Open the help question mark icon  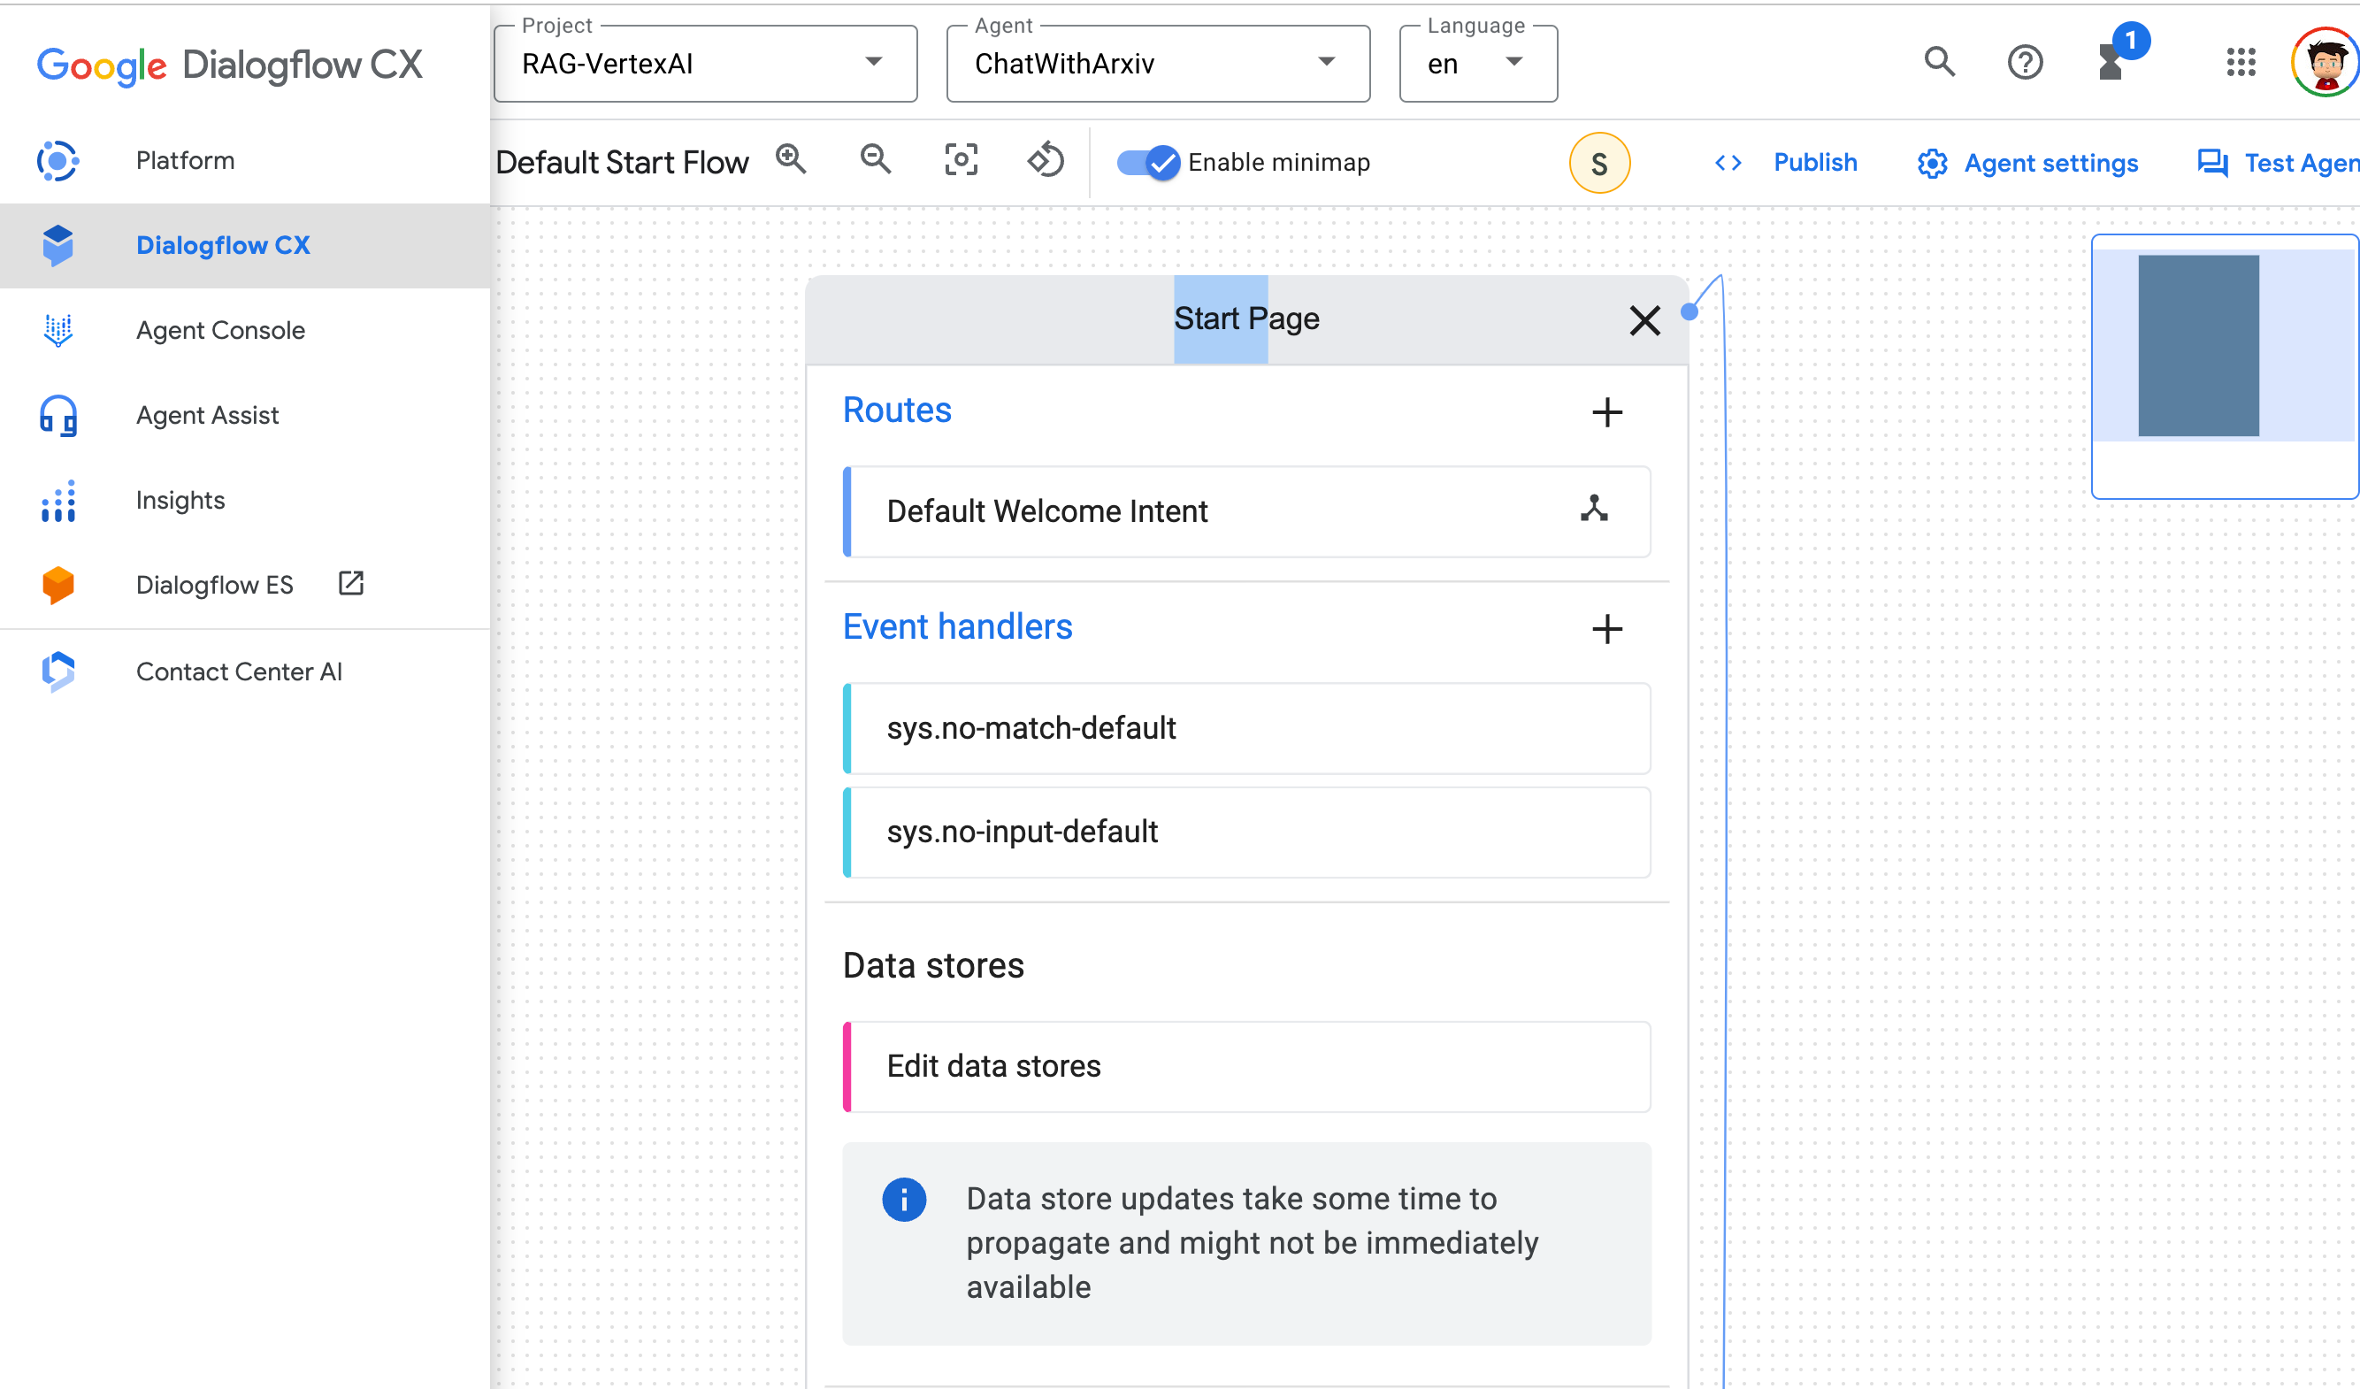pos(2025,63)
